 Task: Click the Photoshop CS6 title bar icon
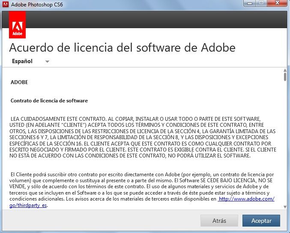6,4
